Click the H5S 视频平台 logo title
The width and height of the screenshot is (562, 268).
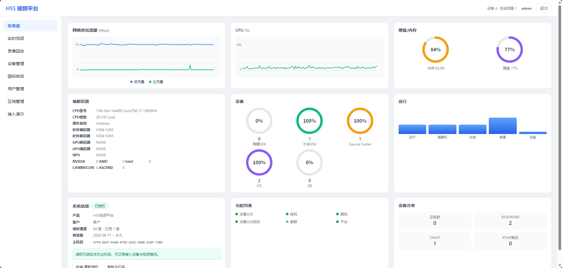(22, 9)
